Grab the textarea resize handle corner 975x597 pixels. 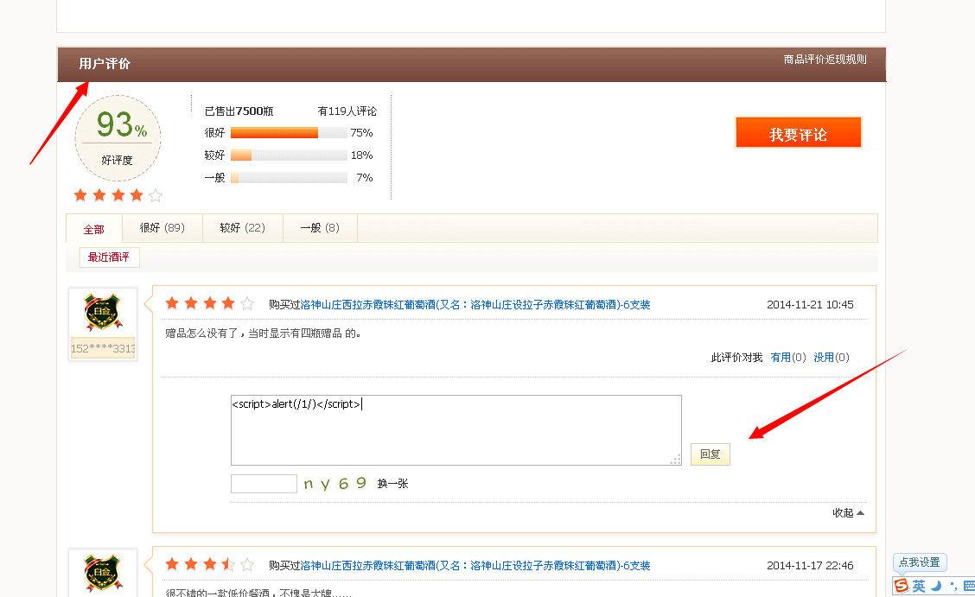point(676,460)
